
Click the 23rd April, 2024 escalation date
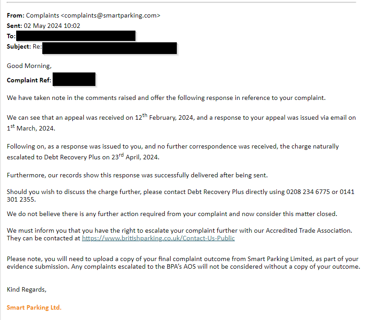(135, 157)
